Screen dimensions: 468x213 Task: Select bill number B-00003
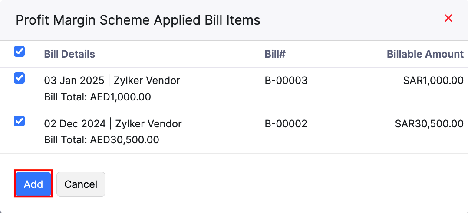286,81
